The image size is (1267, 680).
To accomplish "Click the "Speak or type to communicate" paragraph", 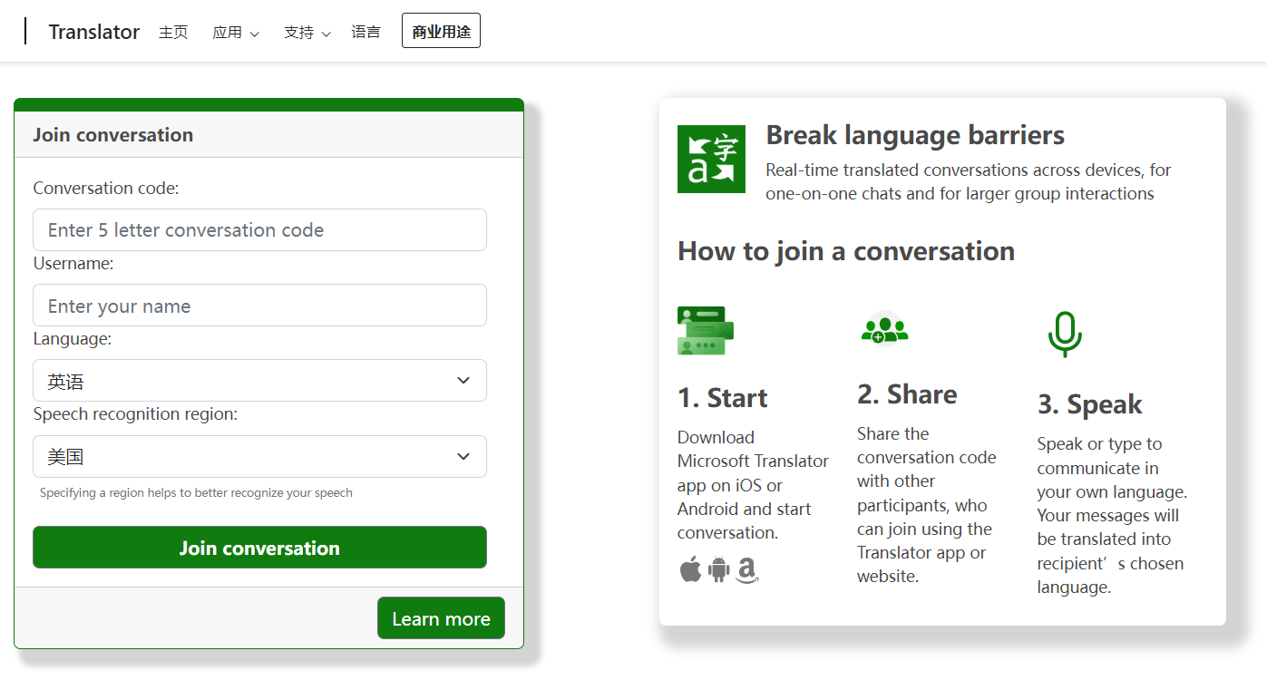I will tap(1112, 515).
